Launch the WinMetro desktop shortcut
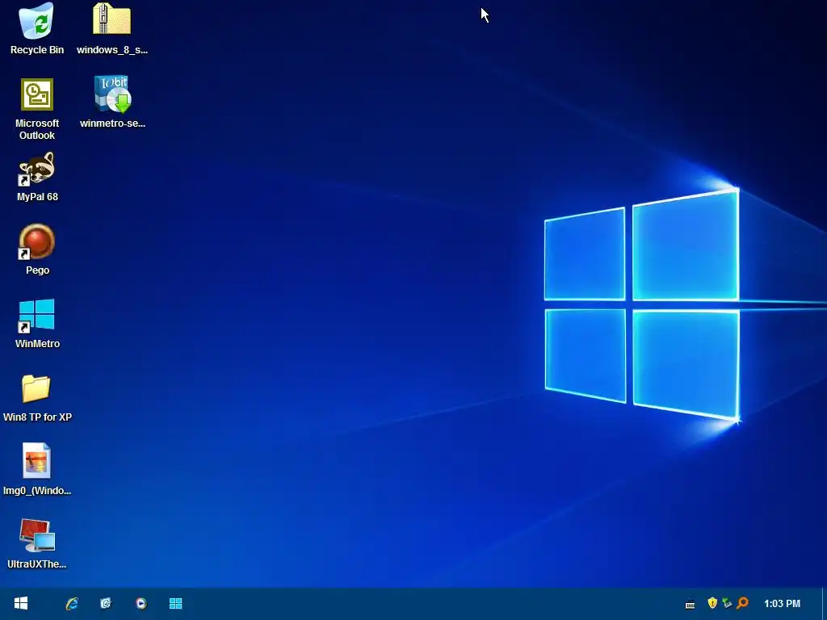Viewport: 827px width, 620px height. (37, 316)
